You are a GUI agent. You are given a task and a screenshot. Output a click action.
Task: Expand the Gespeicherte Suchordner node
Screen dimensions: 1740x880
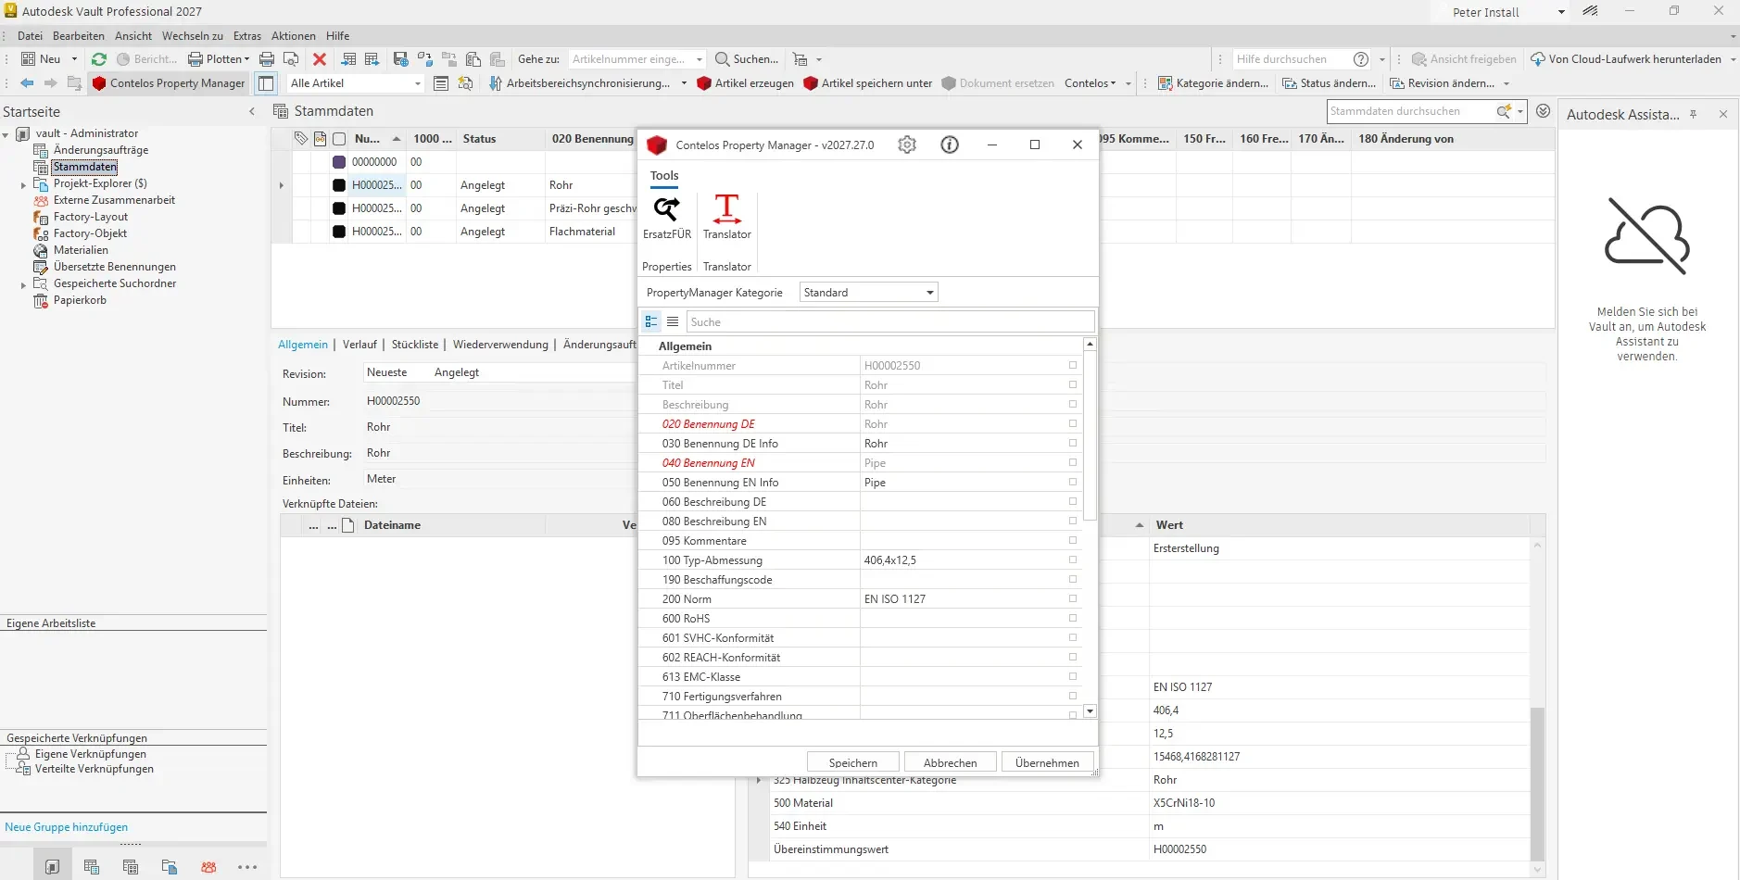(23, 284)
